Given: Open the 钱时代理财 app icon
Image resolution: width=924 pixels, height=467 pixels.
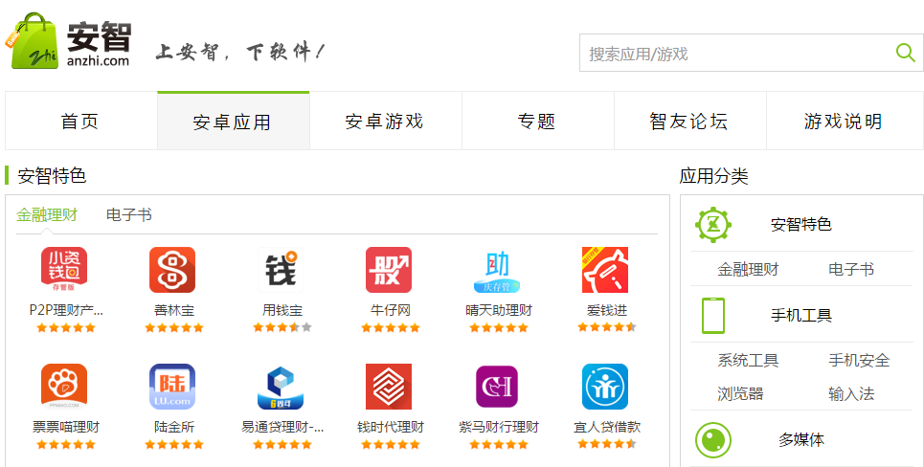Looking at the screenshot, I should click(389, 387).
